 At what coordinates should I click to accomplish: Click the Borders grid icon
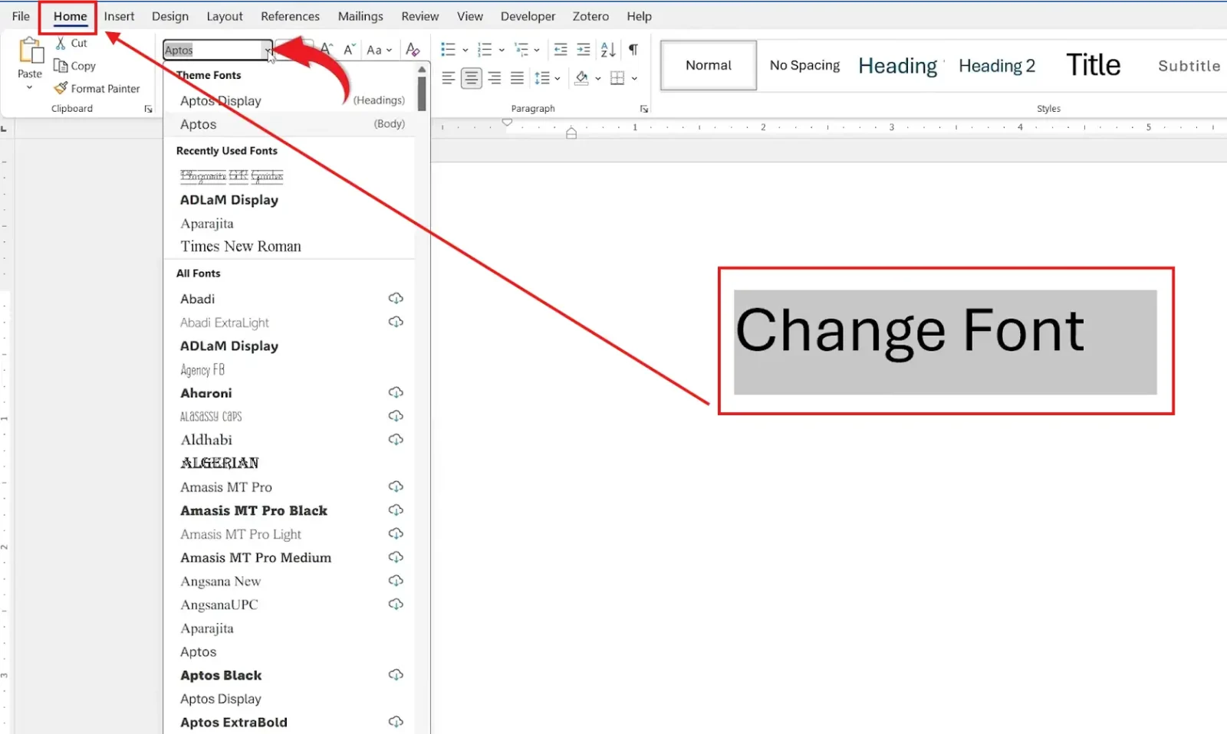pyautogui.click(x=617, y=78)
